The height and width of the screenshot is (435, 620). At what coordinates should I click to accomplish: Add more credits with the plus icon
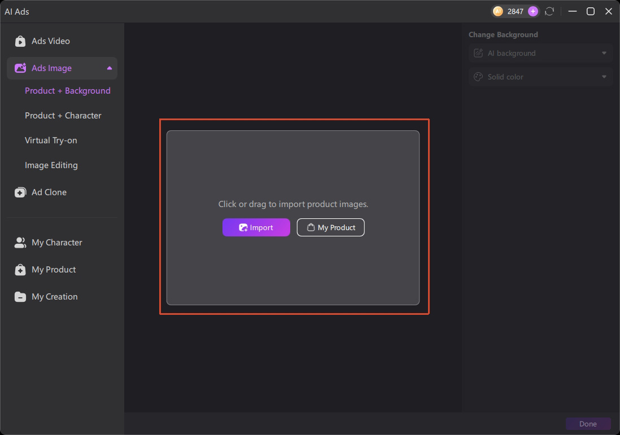[533, 11]
